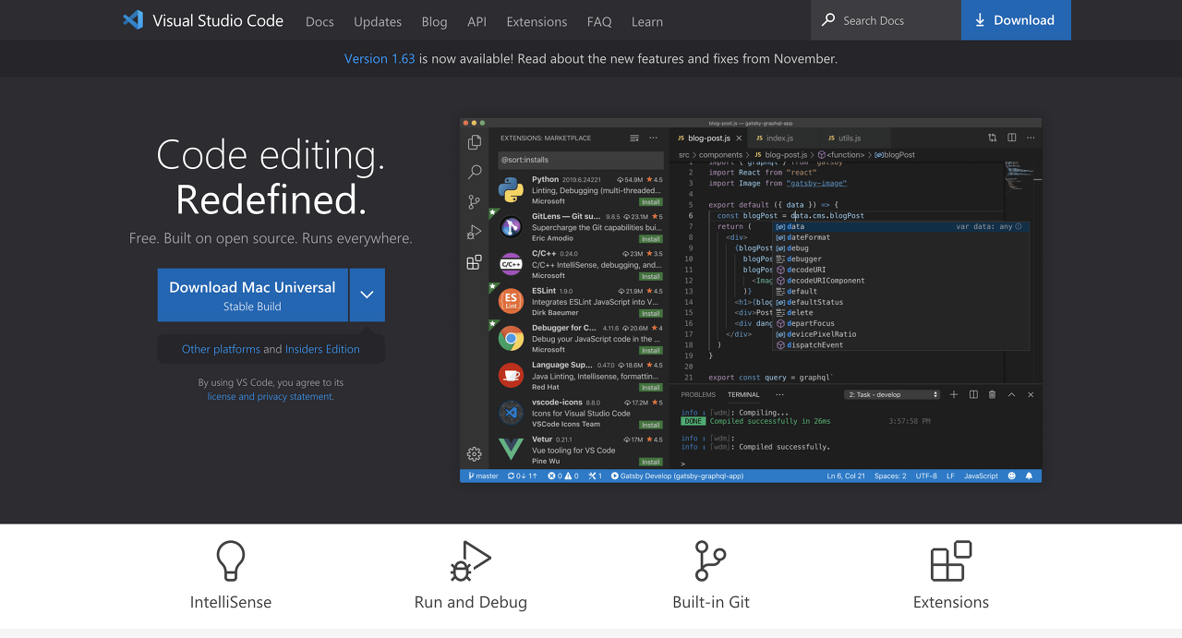The width and height of the screenshot is (1182, 638).
Task: Click Download Mac Universal Stable Build button
Action: point(252,295)
